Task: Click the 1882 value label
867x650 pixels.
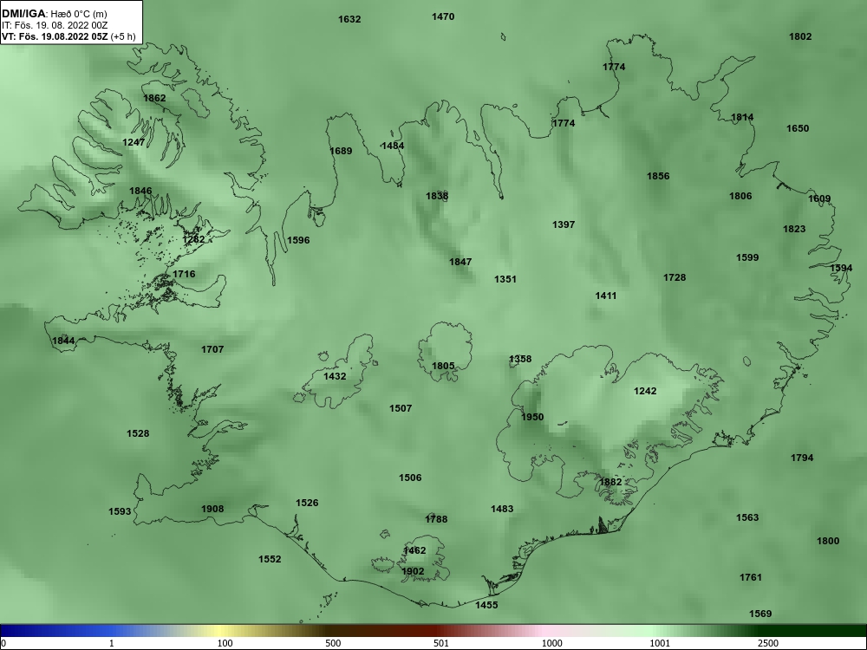Action: pyautogui.click(x=610, y=482)
